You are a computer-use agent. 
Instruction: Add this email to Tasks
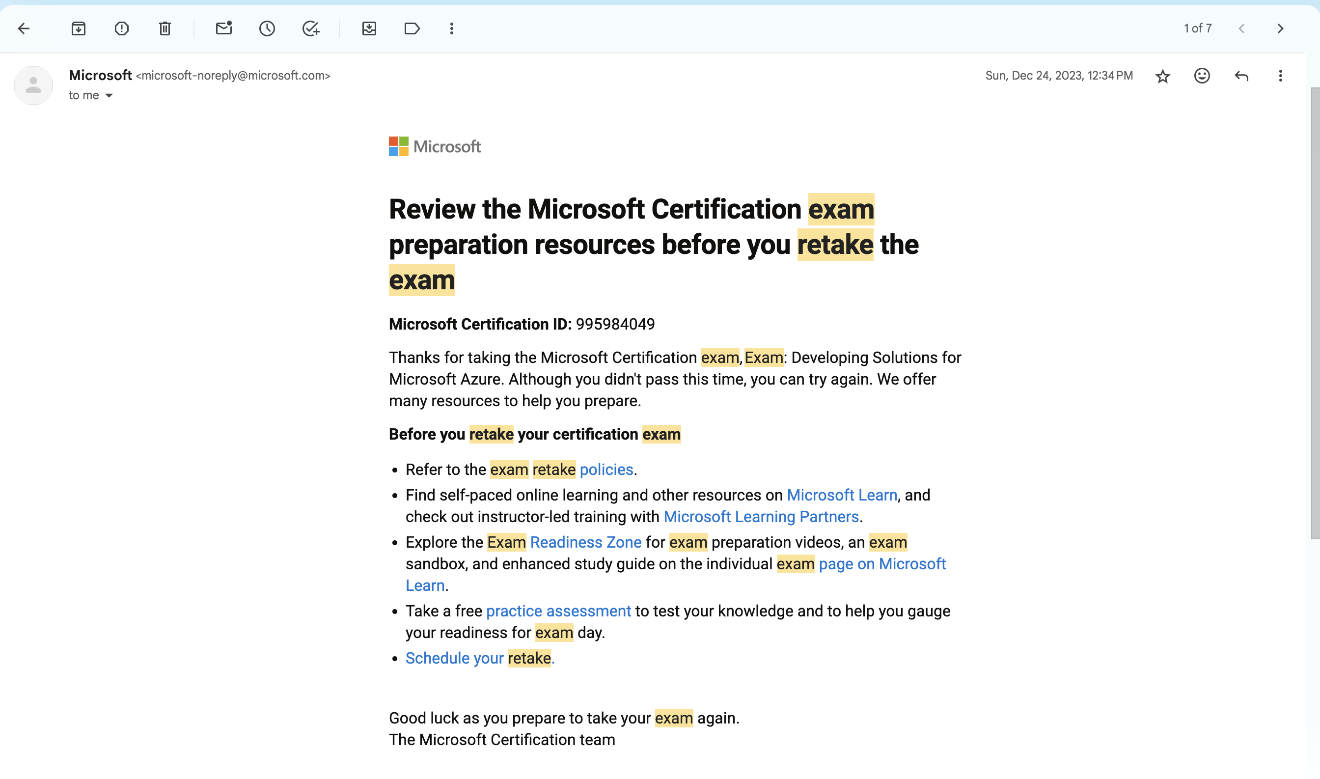tap(311, 28)
